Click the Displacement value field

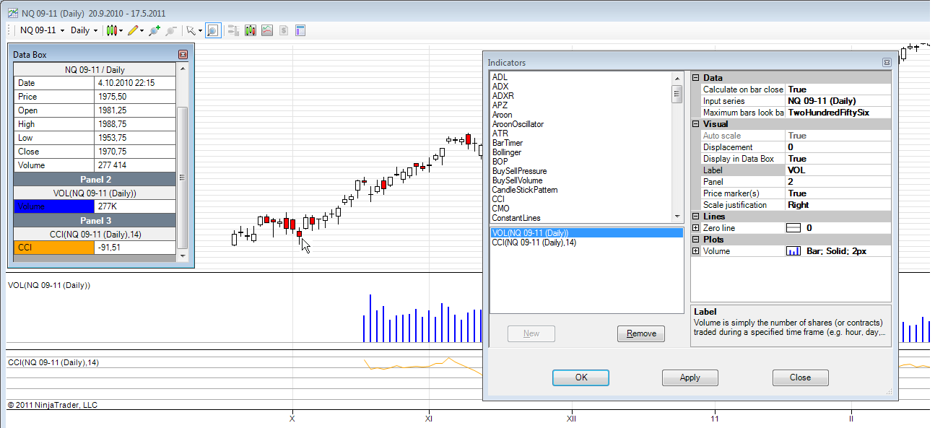tap(838, 147)
